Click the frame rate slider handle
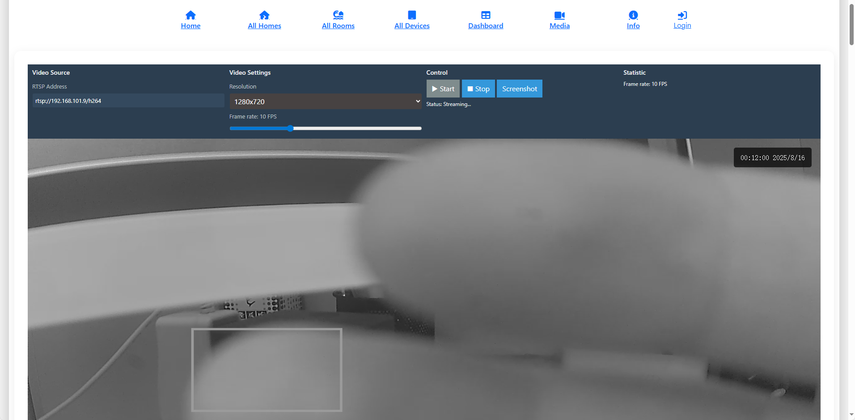This screenshot has width=855, height=420. 290,128
